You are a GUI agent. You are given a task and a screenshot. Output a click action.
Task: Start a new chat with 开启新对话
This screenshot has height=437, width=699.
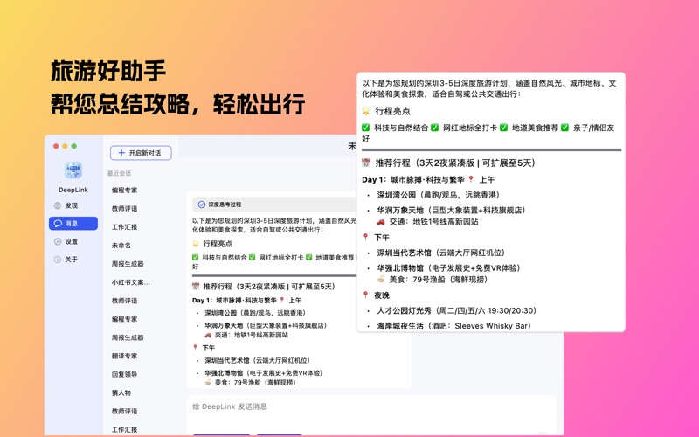(141, 153)
